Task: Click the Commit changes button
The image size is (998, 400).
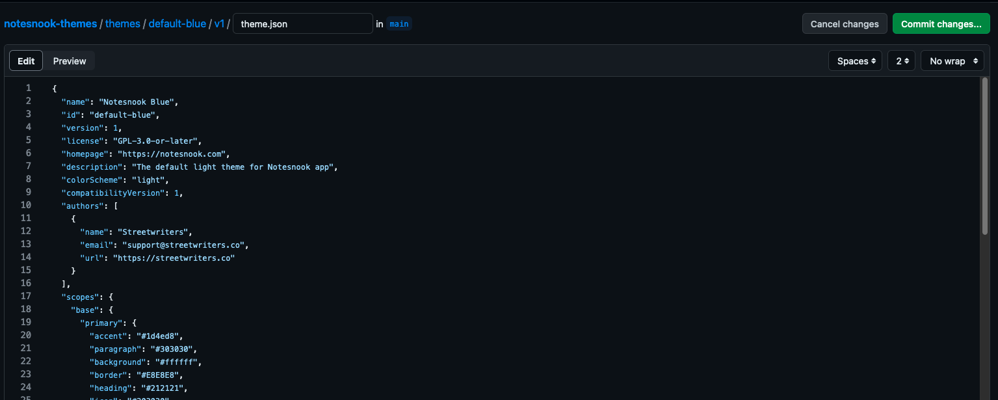Action: pos(941,23)
